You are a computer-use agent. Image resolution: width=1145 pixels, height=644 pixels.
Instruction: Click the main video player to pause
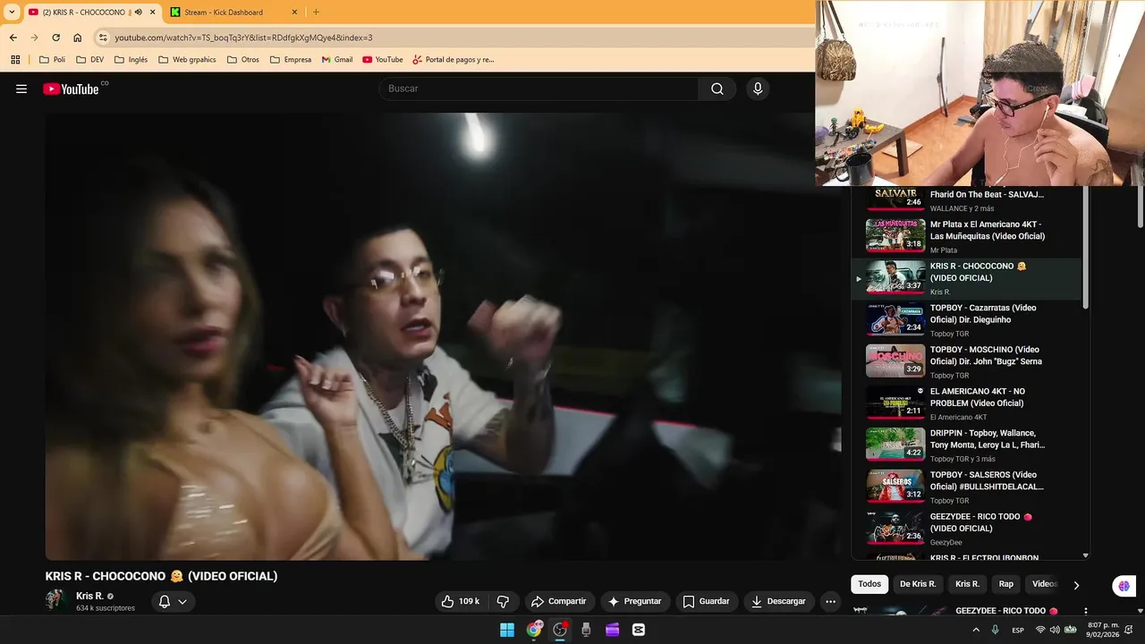pos(443,336)
